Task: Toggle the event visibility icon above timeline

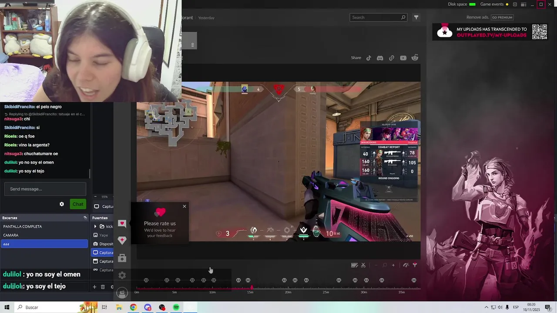Action: click(x=406, y=265)
